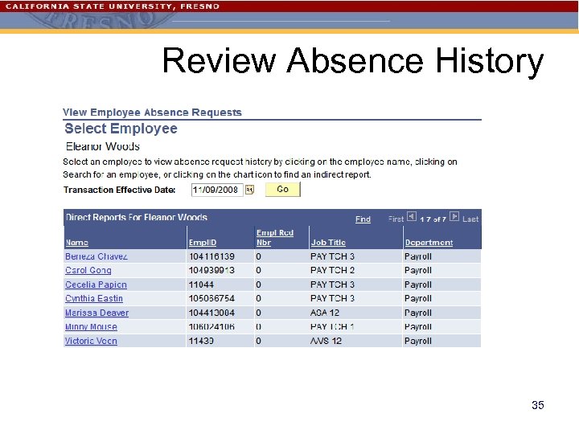This screenshot has width=579, height=434.
Task: Click EmplID 104939913 cell
Action: point(211,270)
